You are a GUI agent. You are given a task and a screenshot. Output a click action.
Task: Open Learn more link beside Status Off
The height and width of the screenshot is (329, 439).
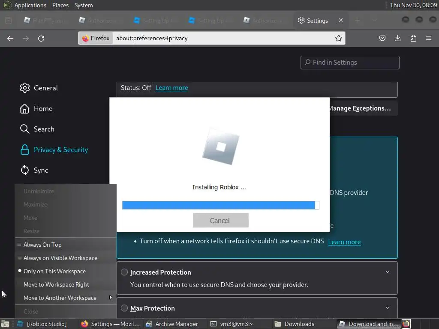click(171, 88)
